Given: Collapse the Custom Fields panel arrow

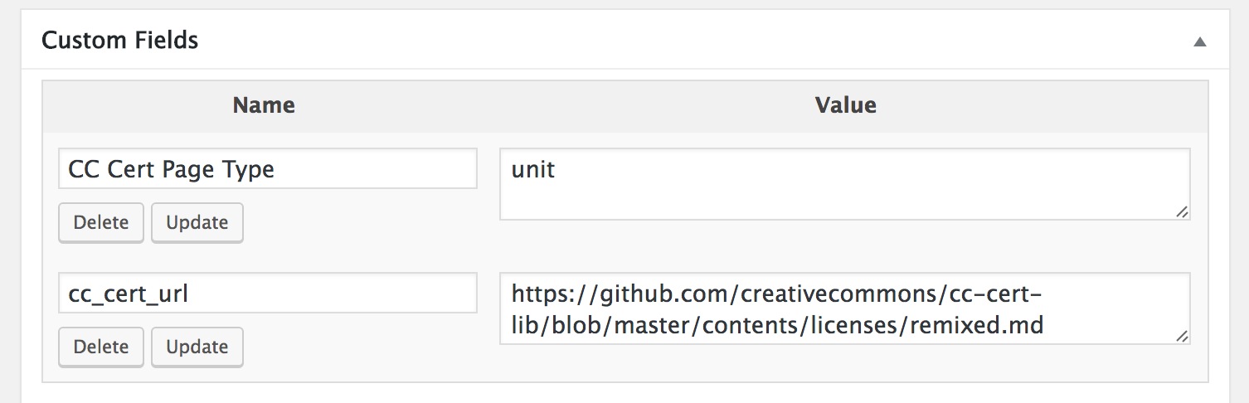Looking at the screenshot, I should point(1199,41).
